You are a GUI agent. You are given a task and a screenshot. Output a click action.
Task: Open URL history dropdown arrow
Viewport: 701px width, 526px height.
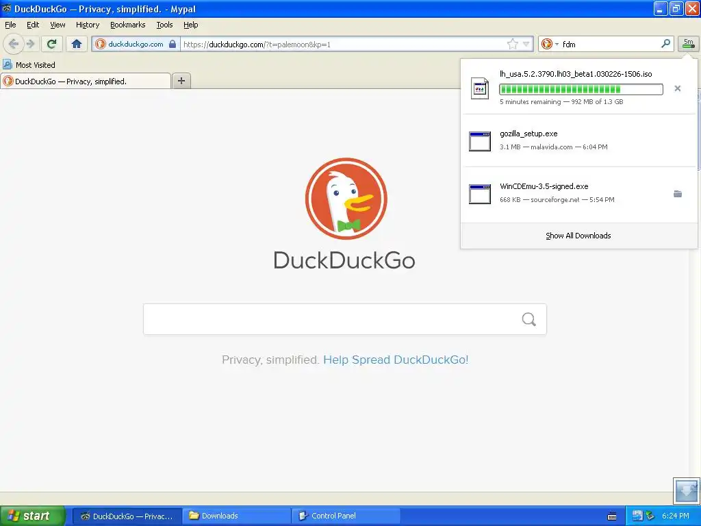(526, 44)
